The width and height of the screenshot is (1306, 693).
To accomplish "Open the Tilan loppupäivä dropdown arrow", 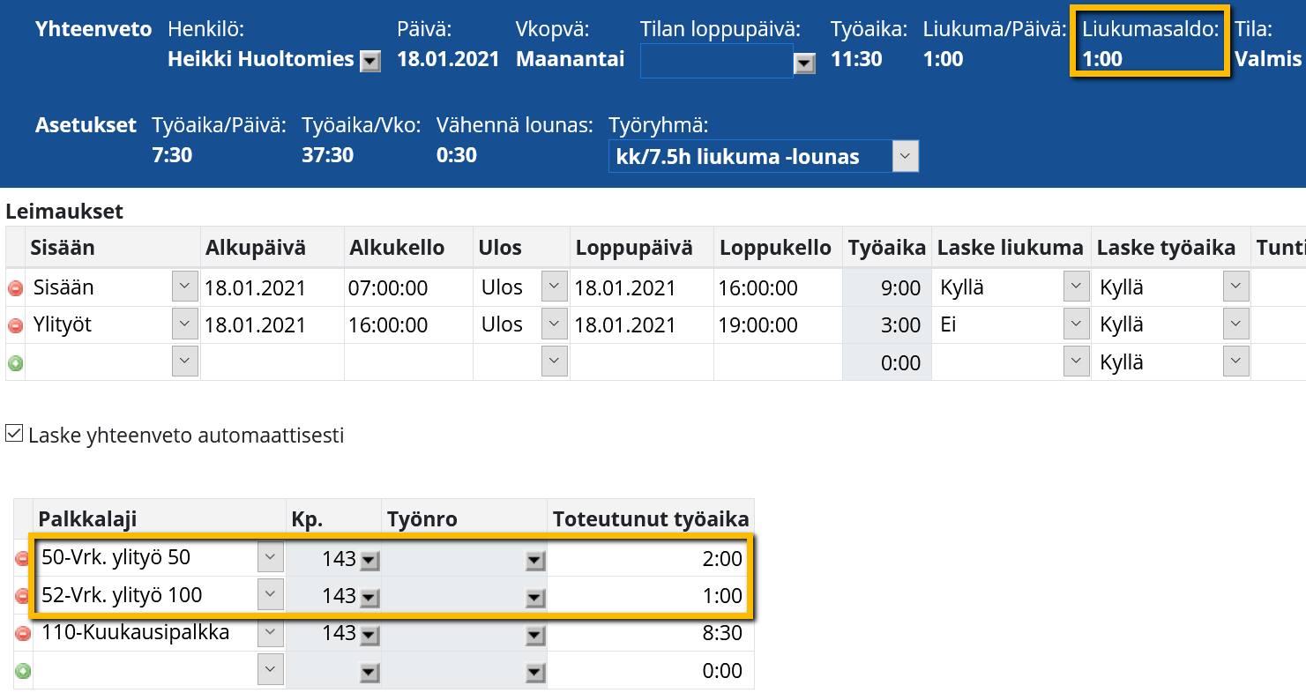I will click(x=803, y=62).
